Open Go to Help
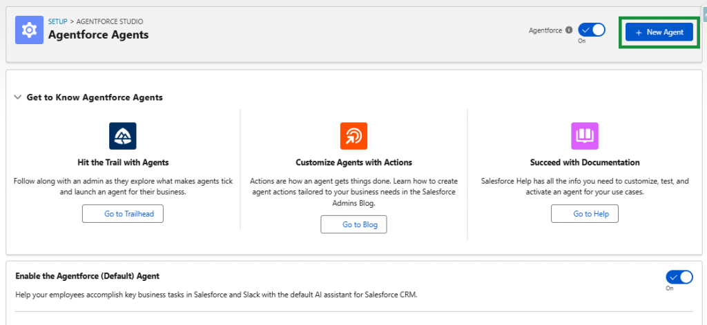Image resolution: width=707 pixels, height=325 pixels. 585,214
